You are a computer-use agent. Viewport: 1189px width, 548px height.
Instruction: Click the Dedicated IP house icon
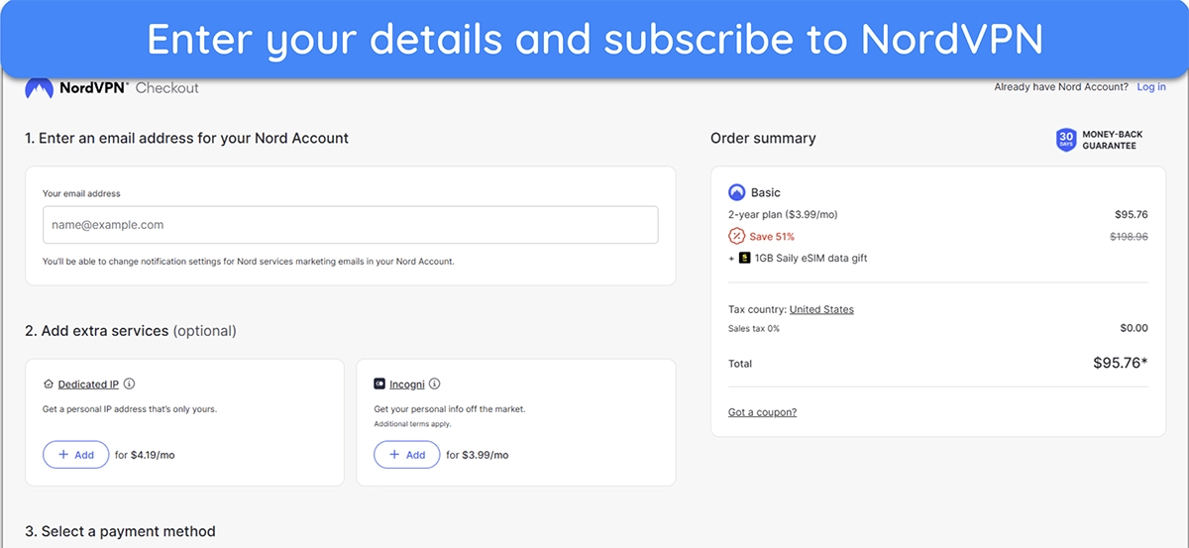49,384
